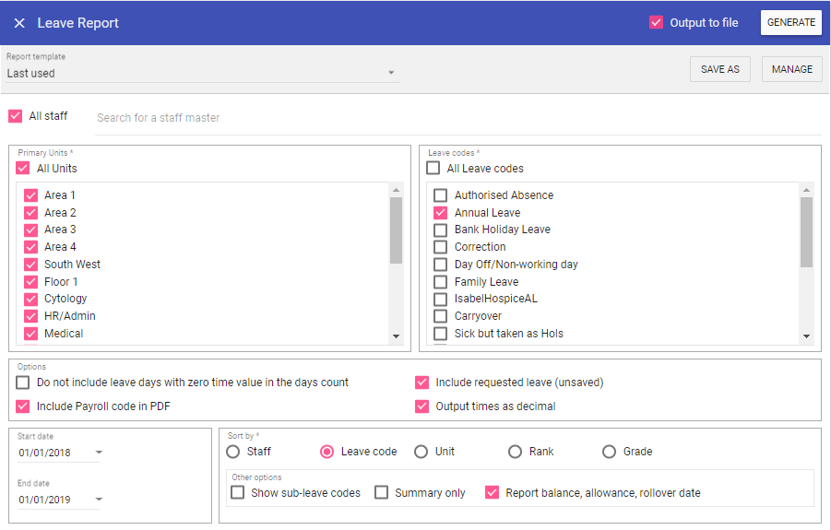
Task: Disable Output times as decimal
Action: (422, 406)
